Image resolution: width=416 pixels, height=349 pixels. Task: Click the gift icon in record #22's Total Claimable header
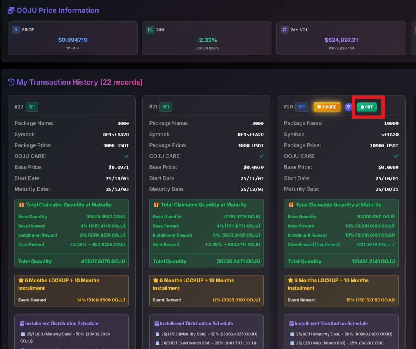pyautogui.click(x=21, y=205)
